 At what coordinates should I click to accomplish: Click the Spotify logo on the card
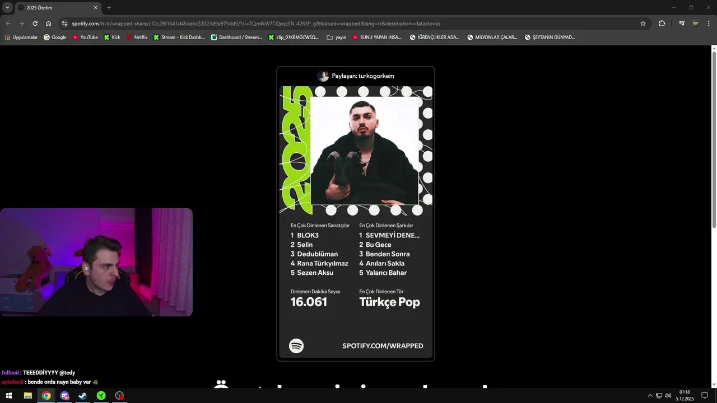coord(296,346)
